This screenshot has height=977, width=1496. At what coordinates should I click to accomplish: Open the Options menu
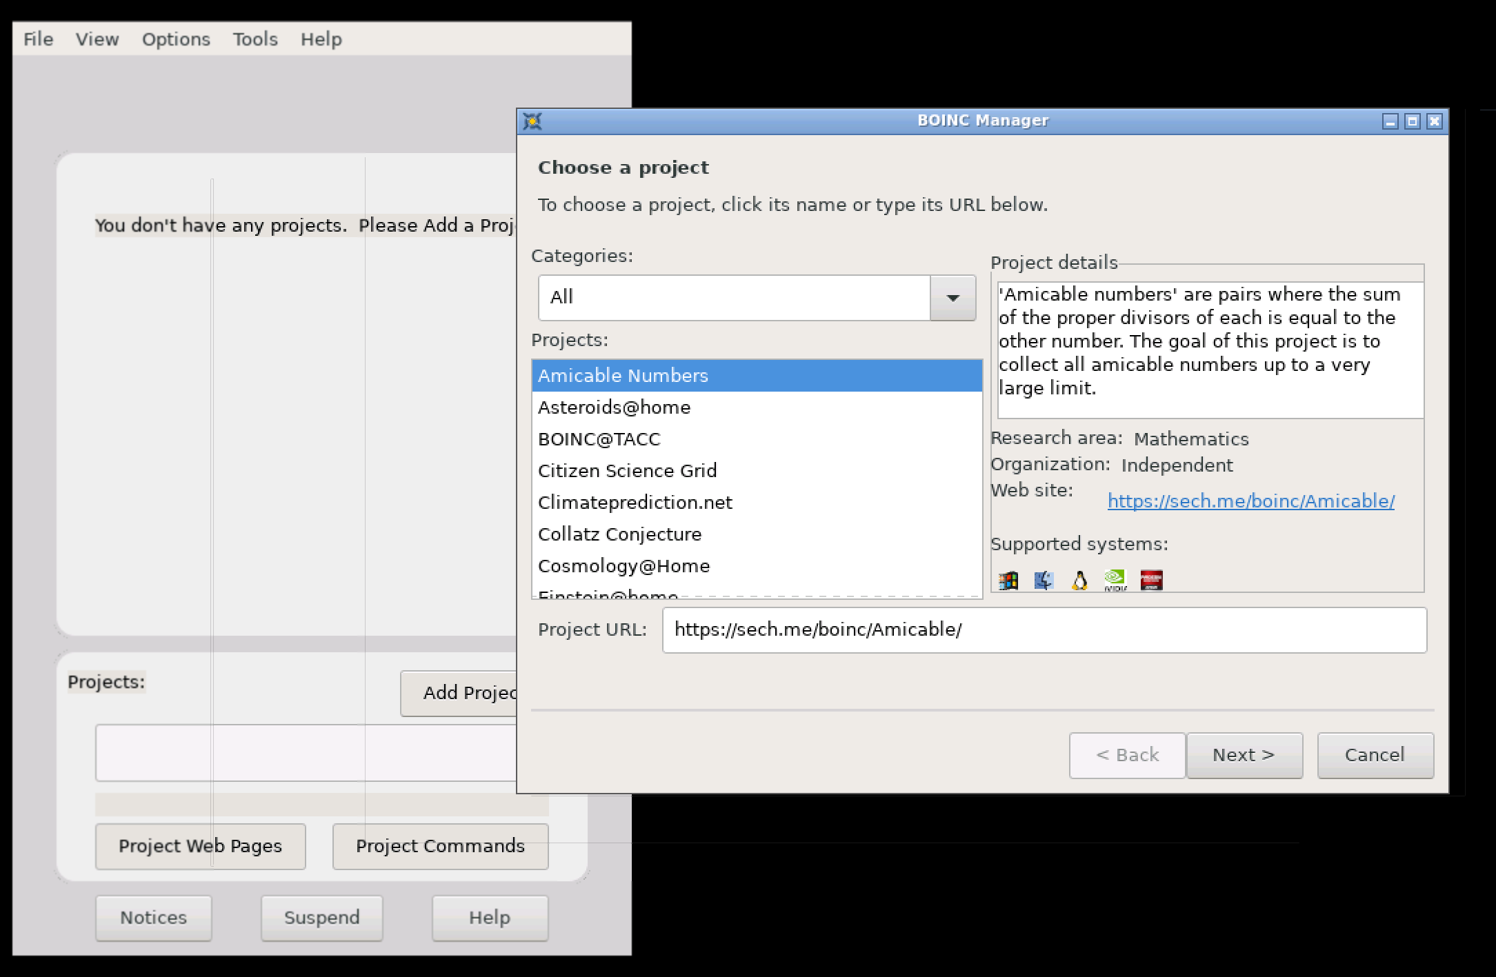coord(176,39)
